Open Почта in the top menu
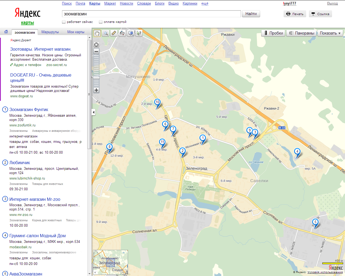The width and height of the screenshot is (345, 276). tap(80, 3)
